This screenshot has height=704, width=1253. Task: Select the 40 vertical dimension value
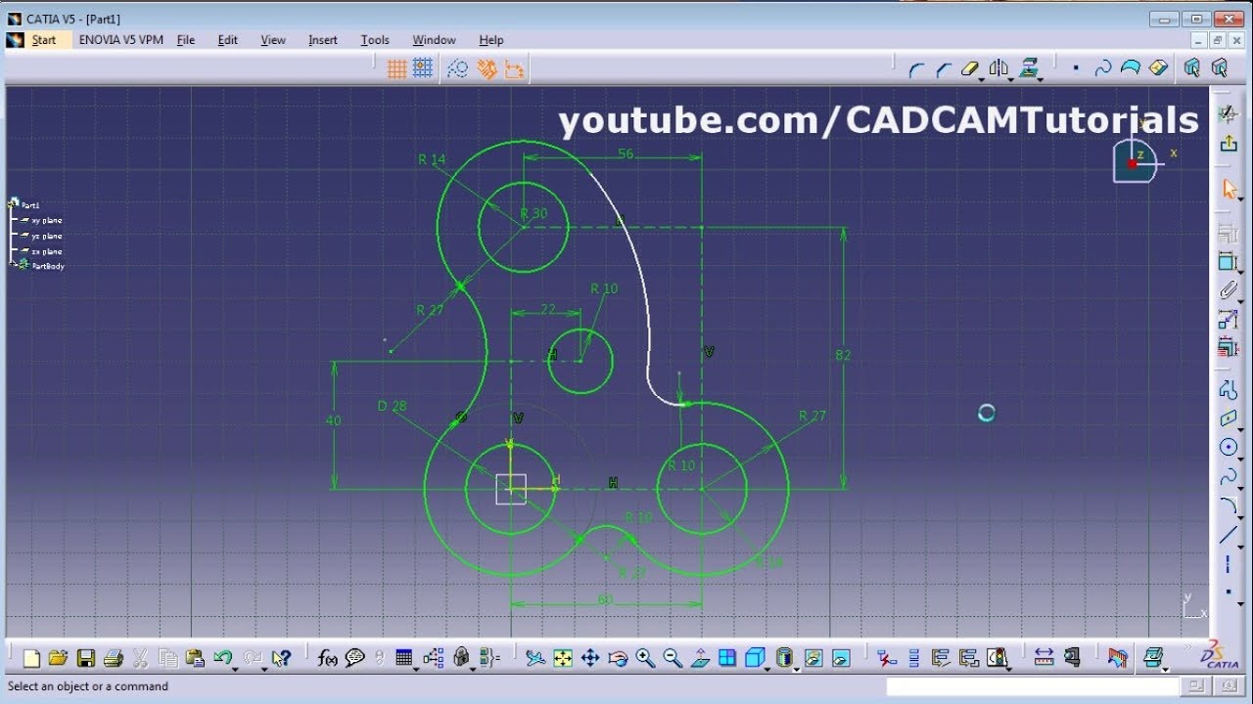334,420
